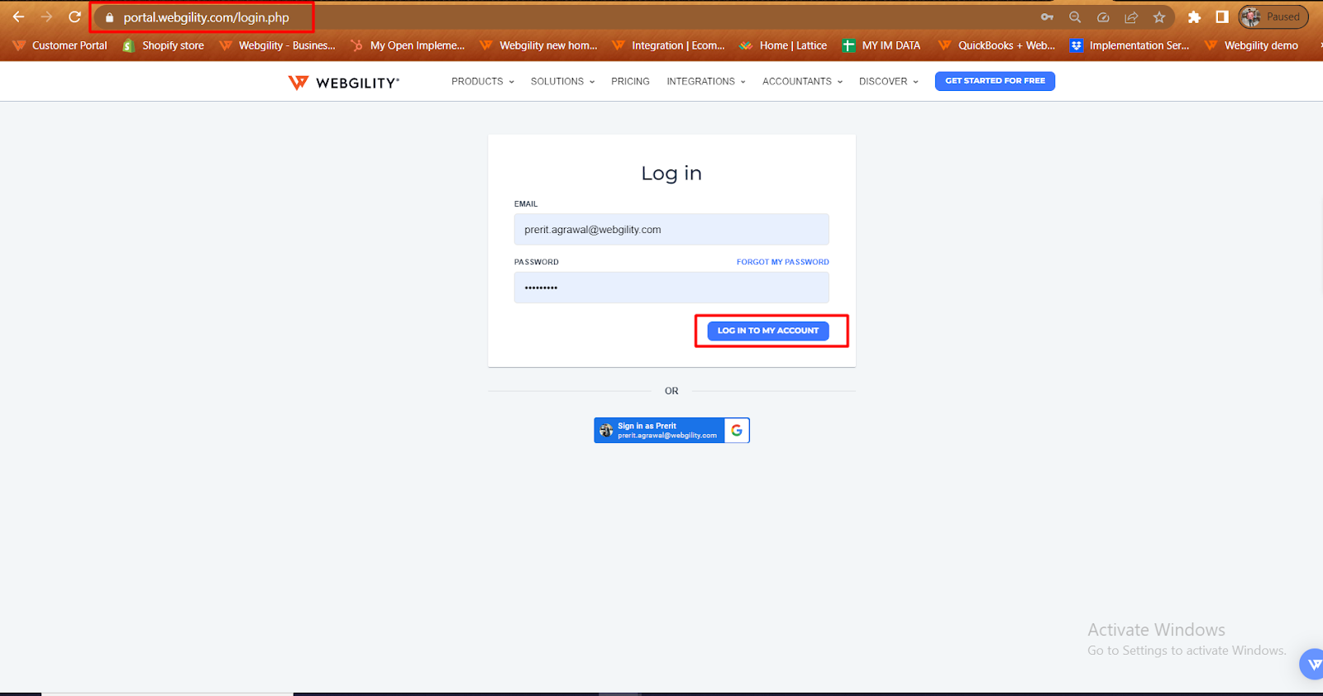Open the Webgility demo bookmark
Screen dimensions: 1323x696
pos(1251,45)
